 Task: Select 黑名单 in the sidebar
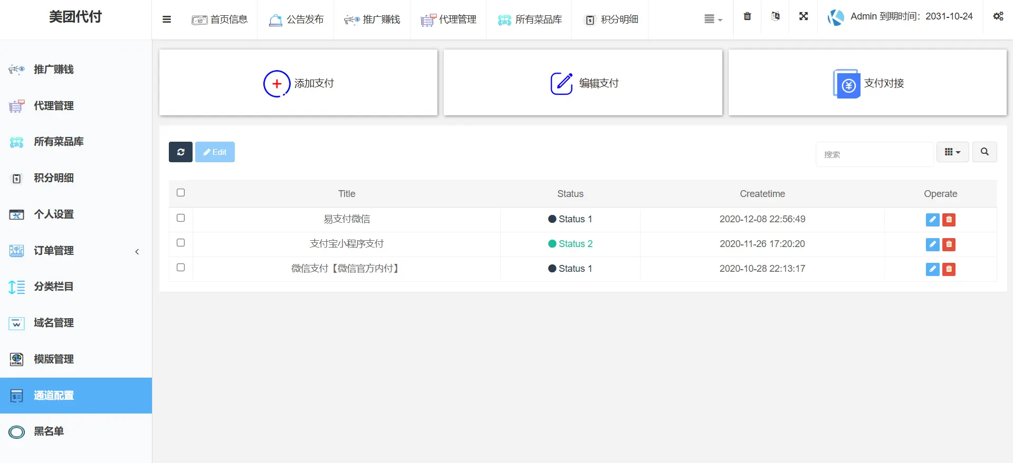76,431
